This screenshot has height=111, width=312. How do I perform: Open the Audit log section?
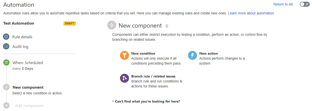click(20, 46)
